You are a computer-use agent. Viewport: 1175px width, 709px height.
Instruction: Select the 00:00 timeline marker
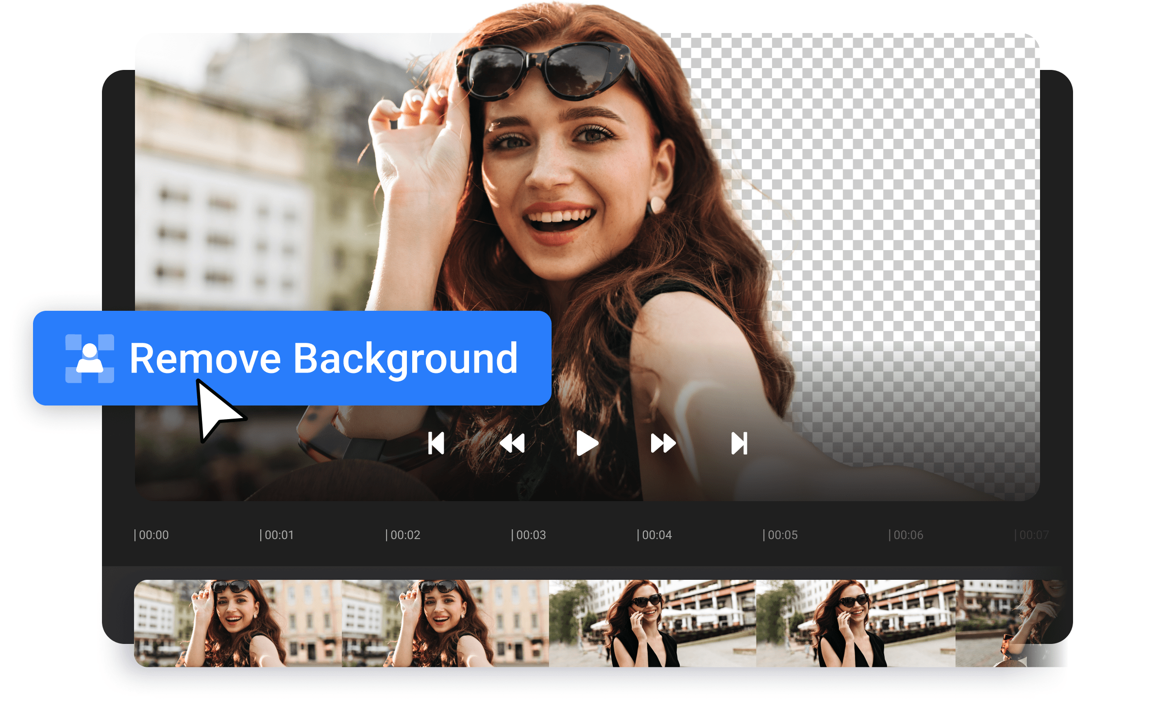[x=152, y=535]
